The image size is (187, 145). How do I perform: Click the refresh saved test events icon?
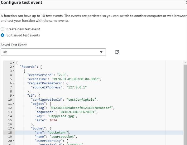[117, 52]
